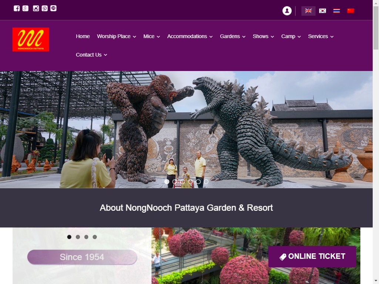Screen dimensions: 379x284
Task: Open the LINE social icon
Action: [53, 8]
